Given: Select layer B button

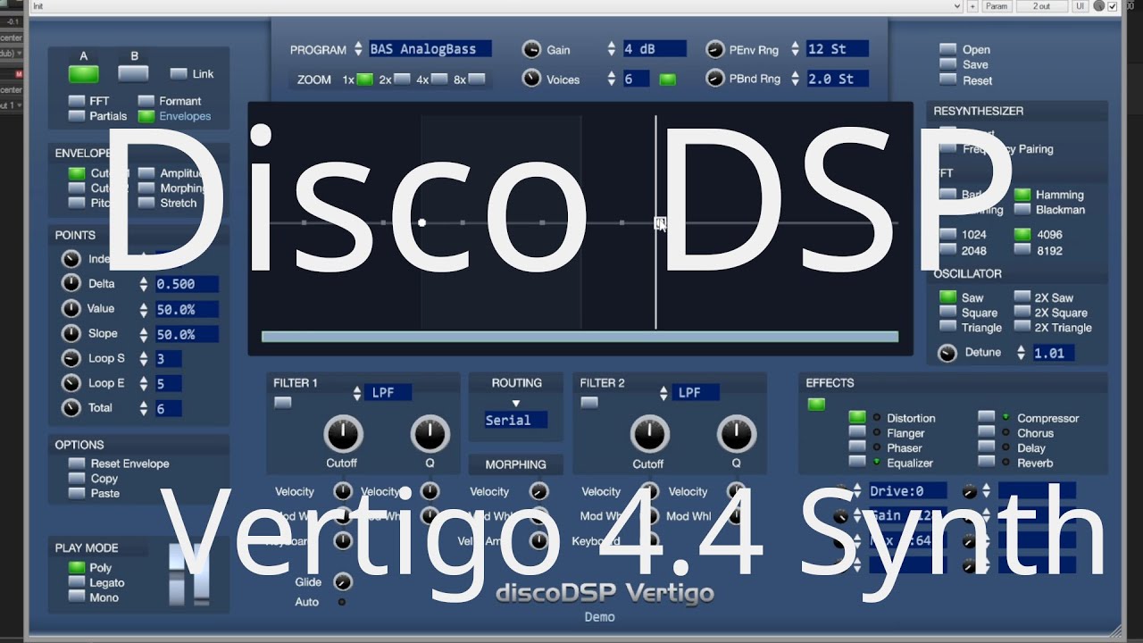Looking at the screenshot, I should [134, 73].
